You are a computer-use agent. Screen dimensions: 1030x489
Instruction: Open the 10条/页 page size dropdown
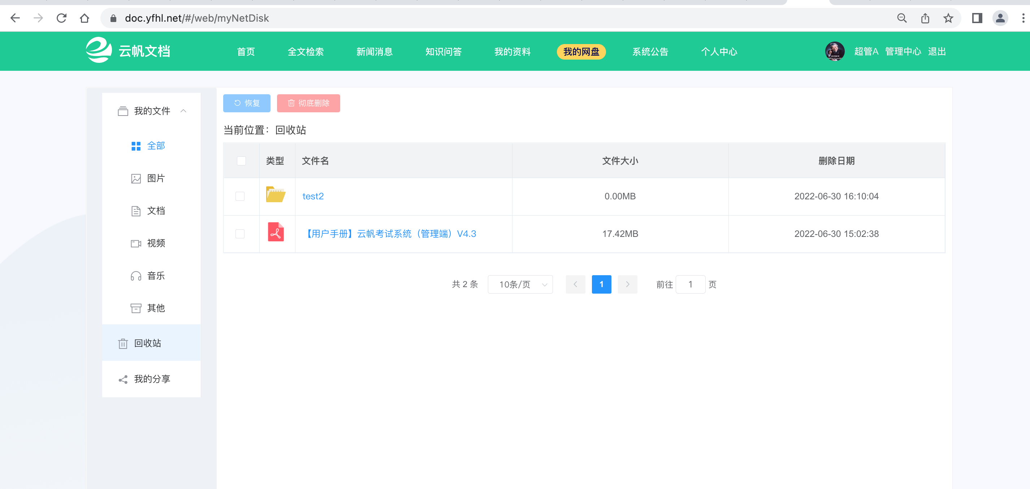520,284
